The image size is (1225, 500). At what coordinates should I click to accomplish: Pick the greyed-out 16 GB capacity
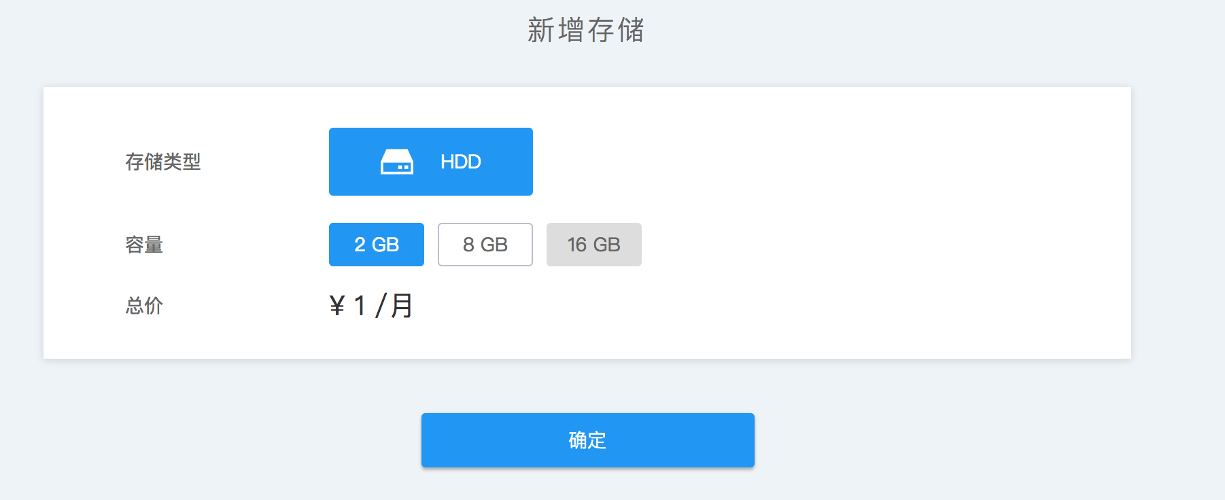(x=594, y=245)
